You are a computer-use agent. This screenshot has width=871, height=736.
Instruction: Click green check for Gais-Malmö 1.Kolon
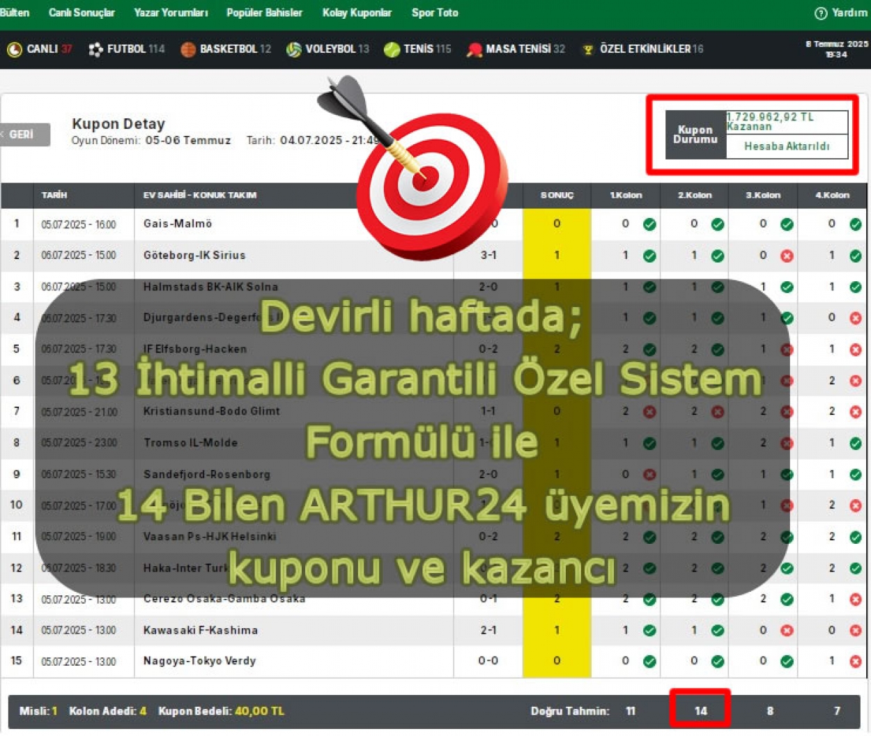[649, 224]
